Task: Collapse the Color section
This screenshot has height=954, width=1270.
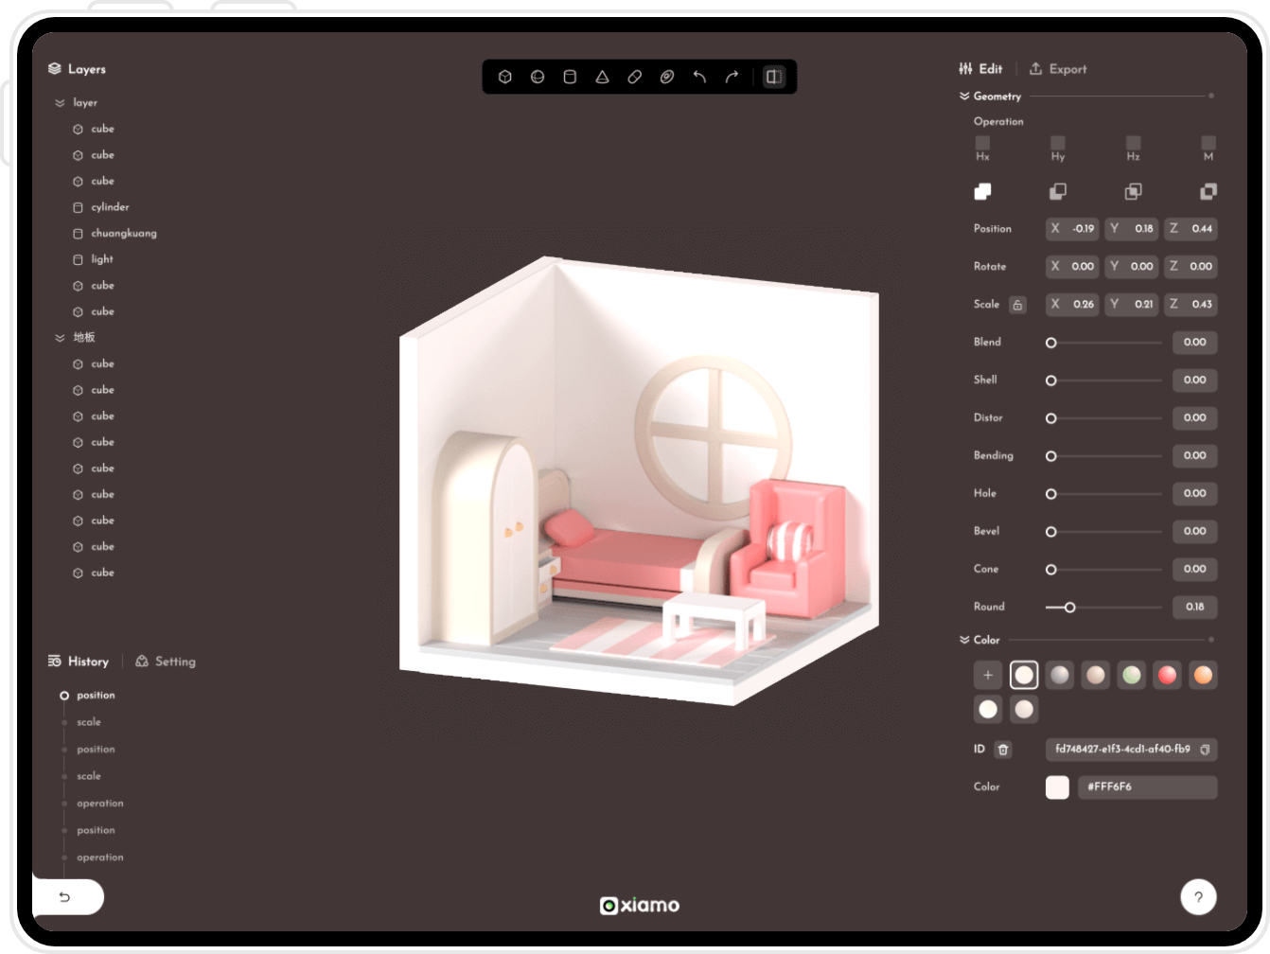Action: coord(964,640)
